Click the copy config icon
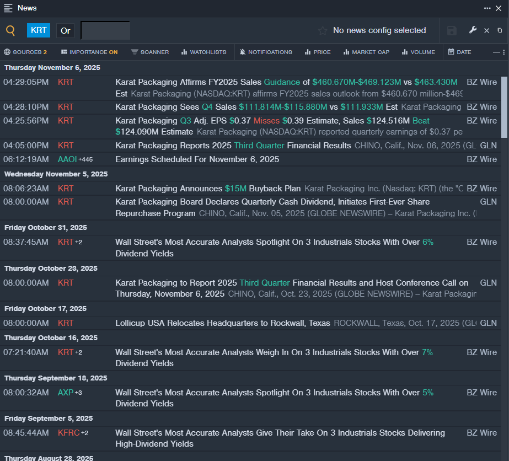The height and width of the screenshot is (461, 509). point(500,31)
